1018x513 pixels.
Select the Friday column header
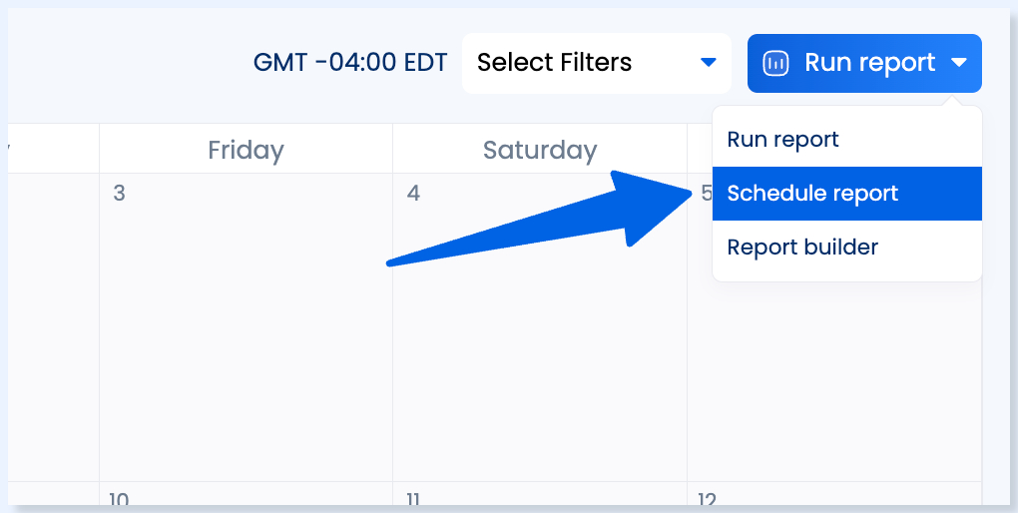247,150
